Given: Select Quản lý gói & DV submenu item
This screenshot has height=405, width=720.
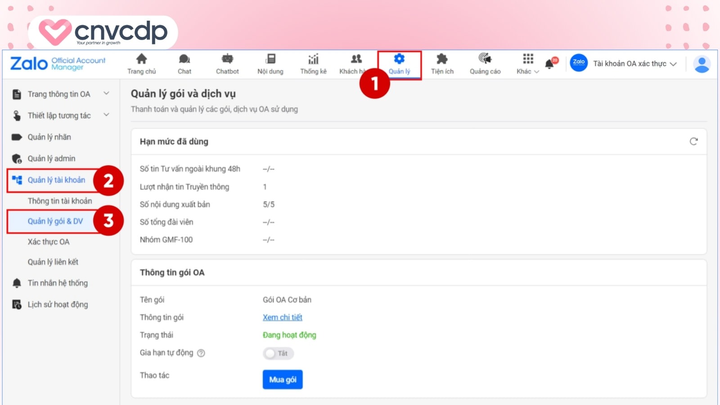Looking at the screenshot, I should (x=55, y=221).
